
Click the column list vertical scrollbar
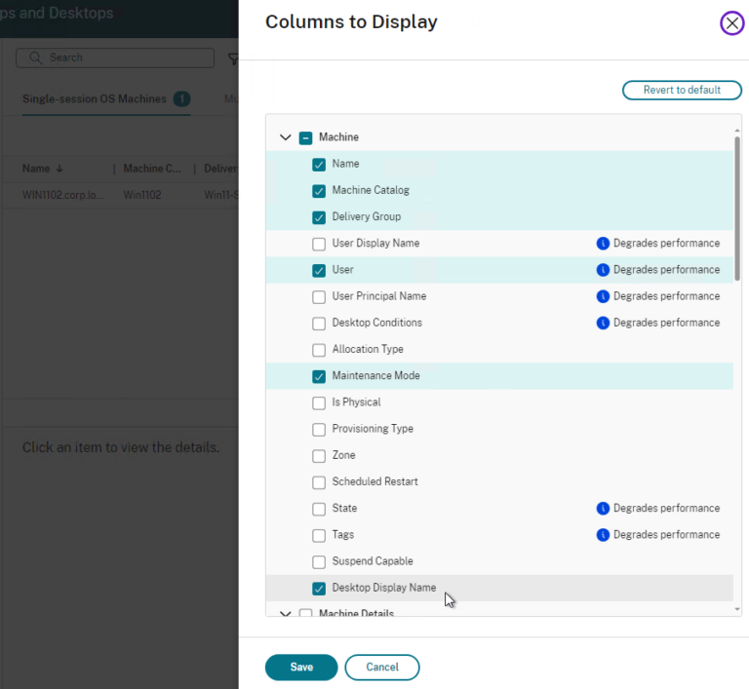[736, 205]
